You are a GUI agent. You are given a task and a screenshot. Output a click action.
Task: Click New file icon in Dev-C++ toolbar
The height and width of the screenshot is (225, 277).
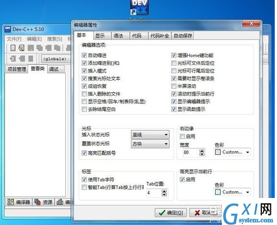coord(13,48)
